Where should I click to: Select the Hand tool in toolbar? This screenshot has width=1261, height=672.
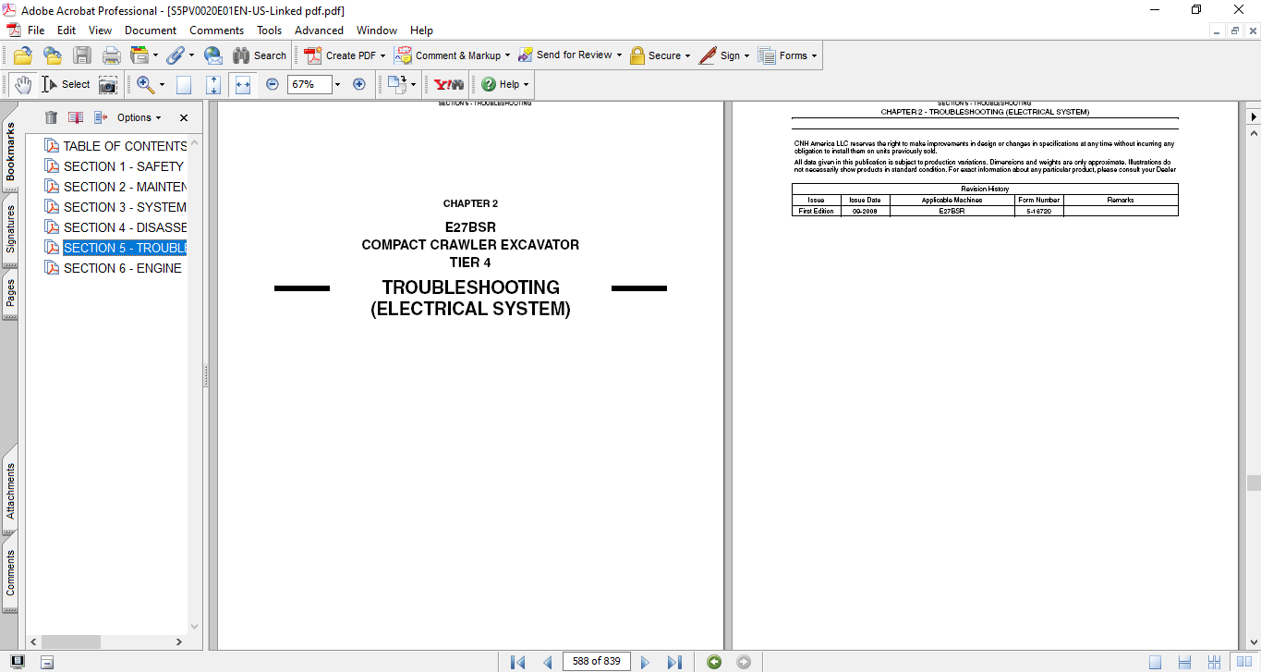click(23, 84)
